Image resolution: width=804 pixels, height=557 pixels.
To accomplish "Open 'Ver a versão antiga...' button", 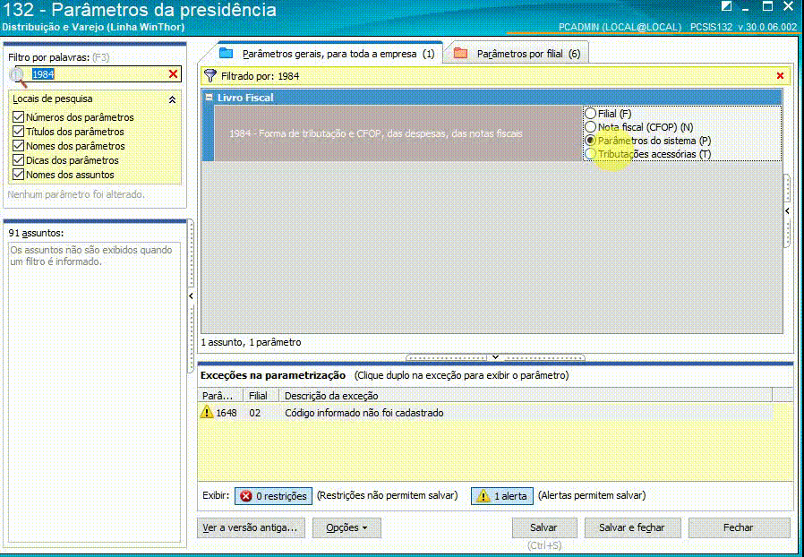I will click(251, 527).
